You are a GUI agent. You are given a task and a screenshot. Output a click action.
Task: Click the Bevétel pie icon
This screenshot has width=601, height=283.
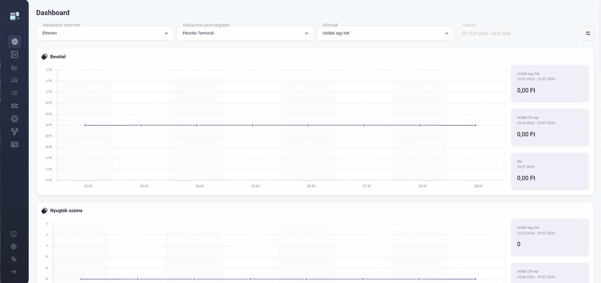pos(45,57)
